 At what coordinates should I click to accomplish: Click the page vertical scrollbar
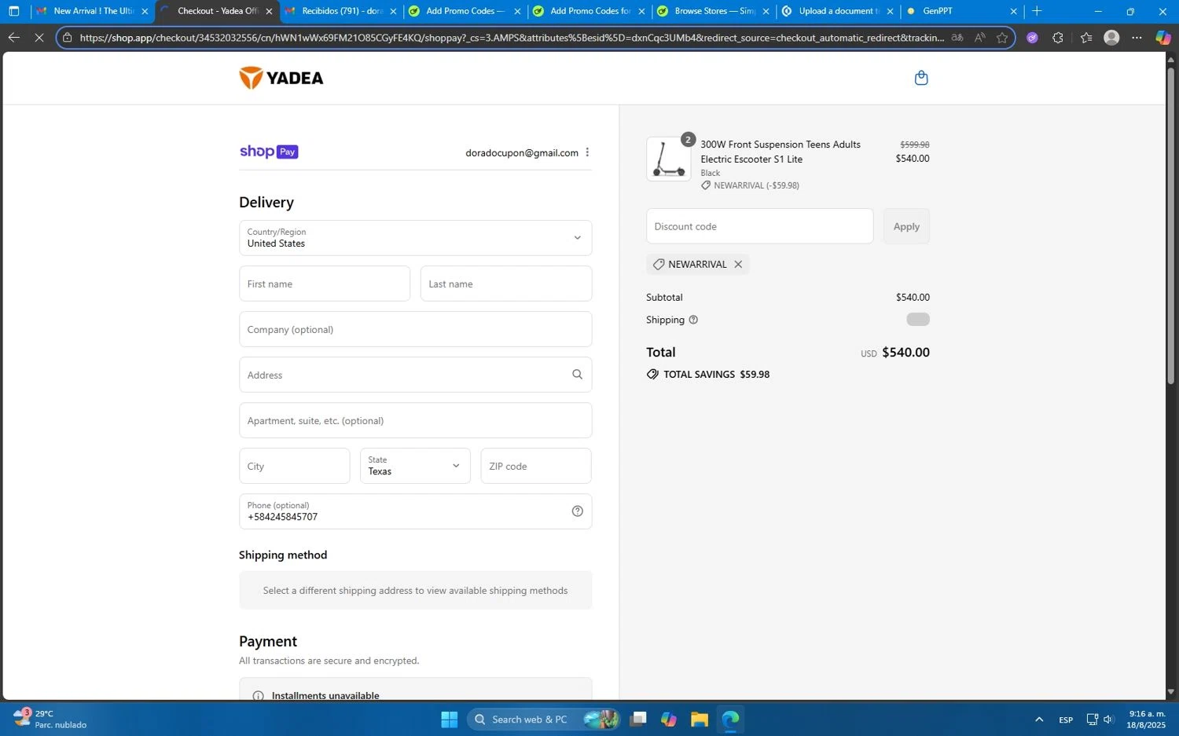click(1170, 228)
